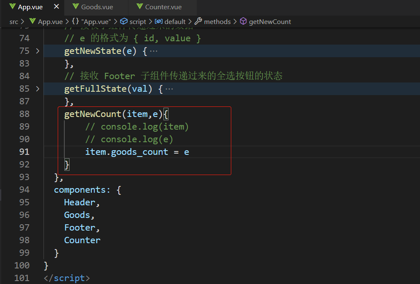420x284 pixels.
Task: Click the closing </script> tag
Action: [67, 278]
